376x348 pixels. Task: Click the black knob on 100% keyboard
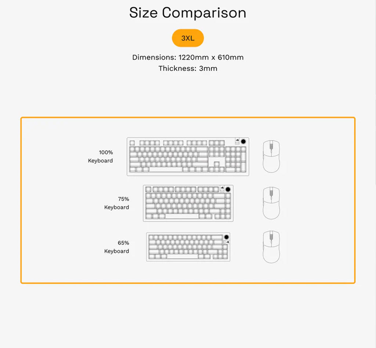click(243, 142)
